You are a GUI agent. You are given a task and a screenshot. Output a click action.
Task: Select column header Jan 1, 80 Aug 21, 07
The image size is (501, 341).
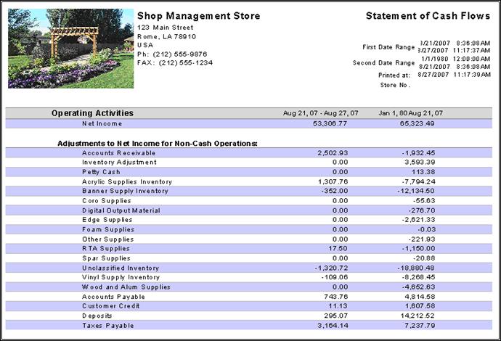(410, 113)
